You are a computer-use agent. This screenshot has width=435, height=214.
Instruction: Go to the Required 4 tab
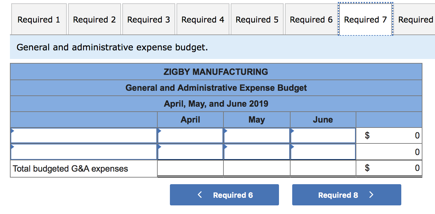click(203, 19)
